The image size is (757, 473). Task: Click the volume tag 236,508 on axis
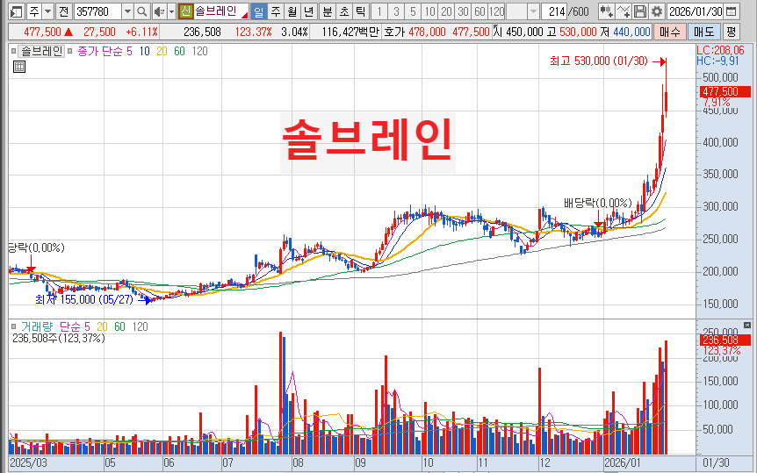coord(725,340)
